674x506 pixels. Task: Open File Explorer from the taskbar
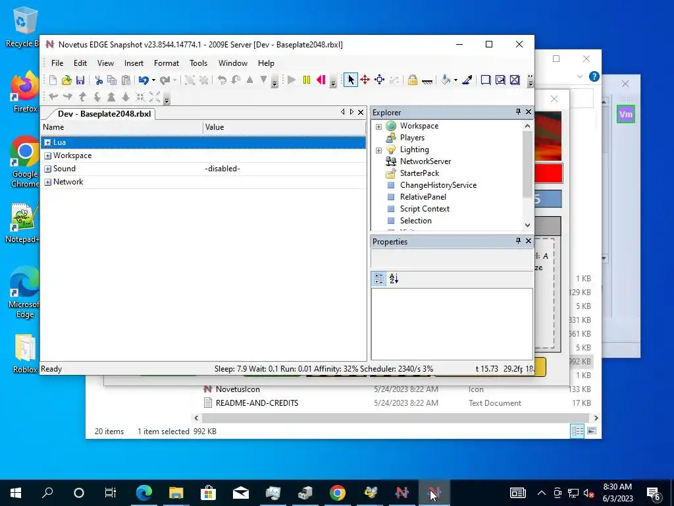tap(176, 493)
